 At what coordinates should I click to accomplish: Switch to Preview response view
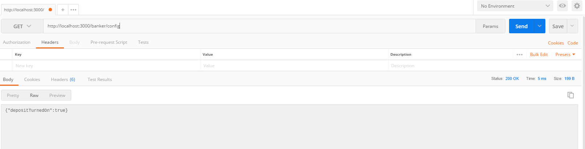57,95
